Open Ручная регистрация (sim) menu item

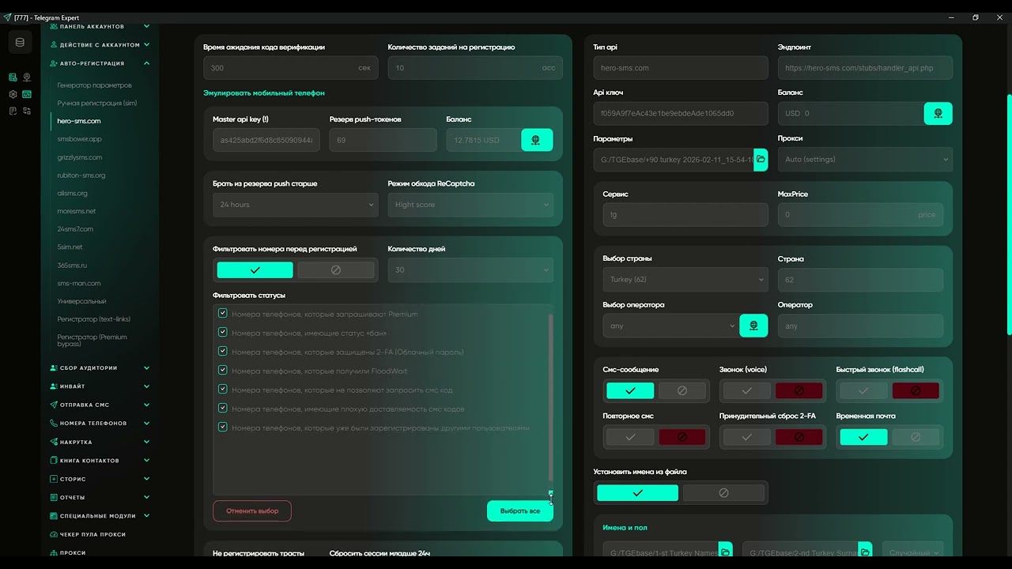coord(96,103)
